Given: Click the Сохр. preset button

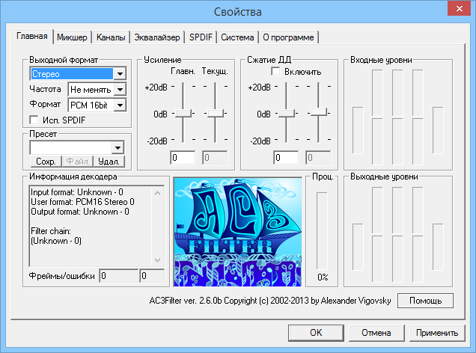Looking at the screenshot, I should [x=46, y=162].
